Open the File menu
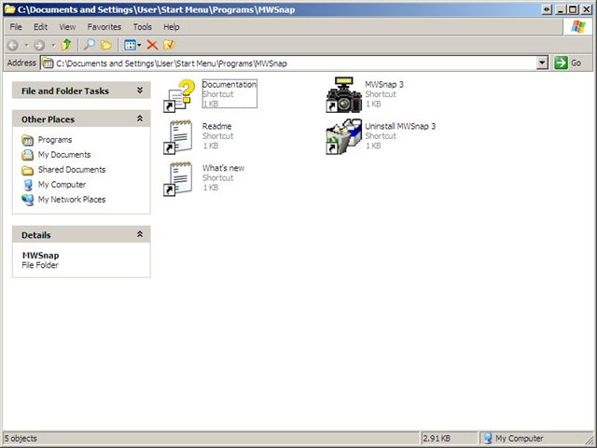Viewport: 597px width, 448px height. (16, 27)
